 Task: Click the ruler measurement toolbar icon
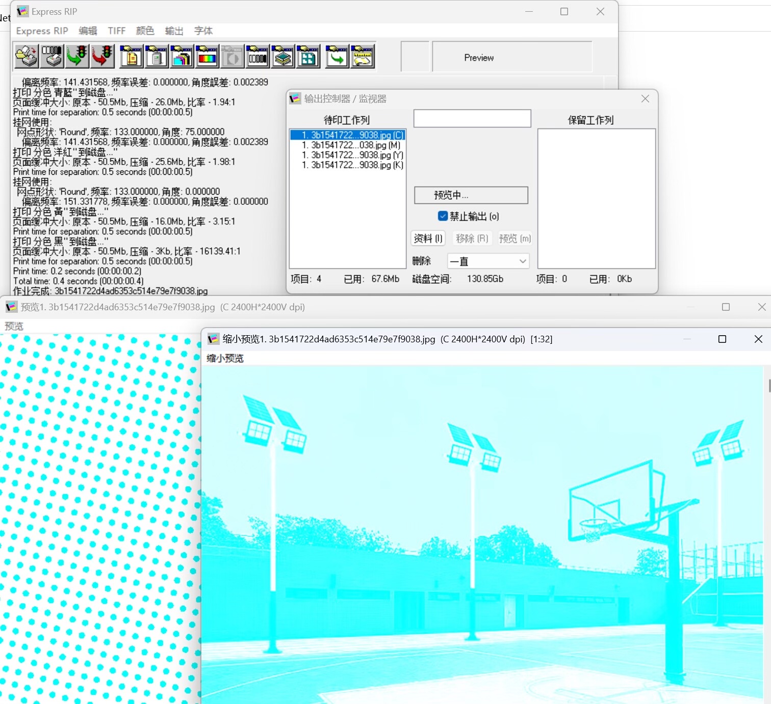[363, 57]
